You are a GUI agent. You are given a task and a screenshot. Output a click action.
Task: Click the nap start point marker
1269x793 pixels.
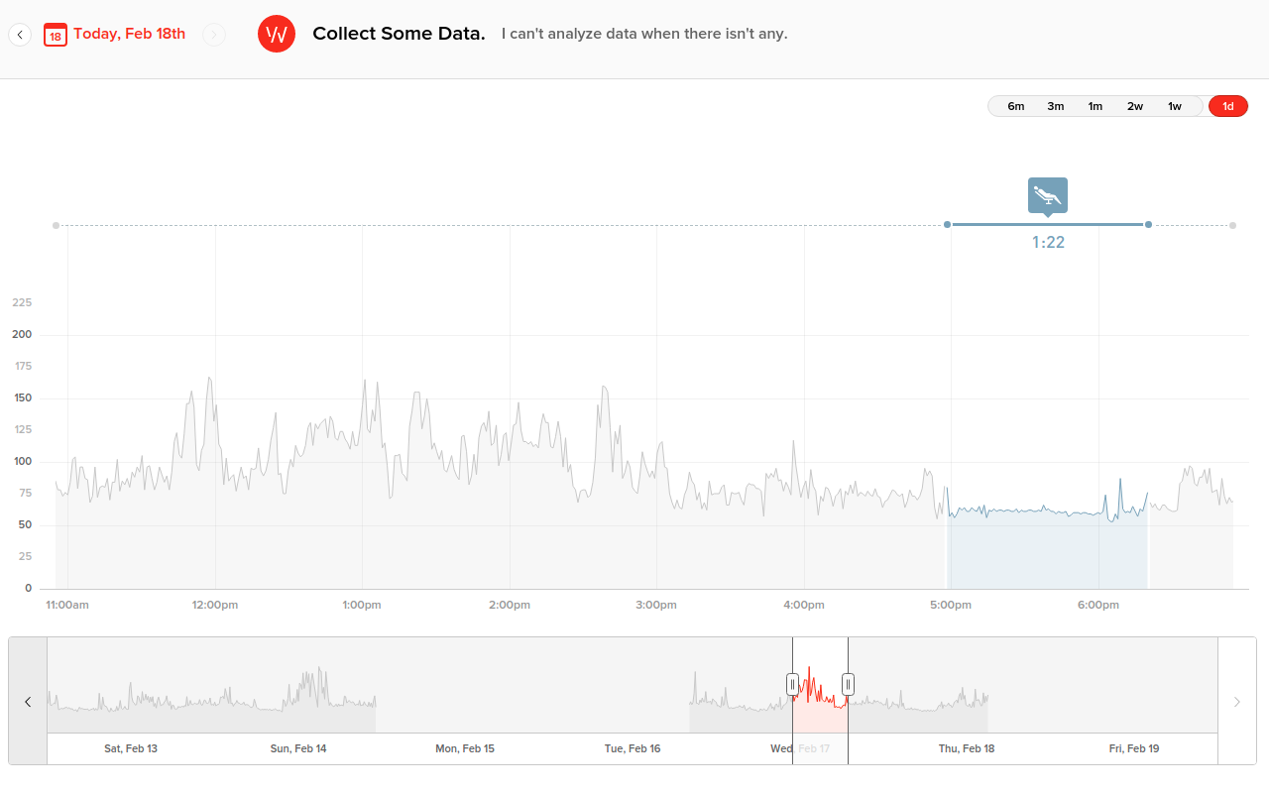coord(948,225)
